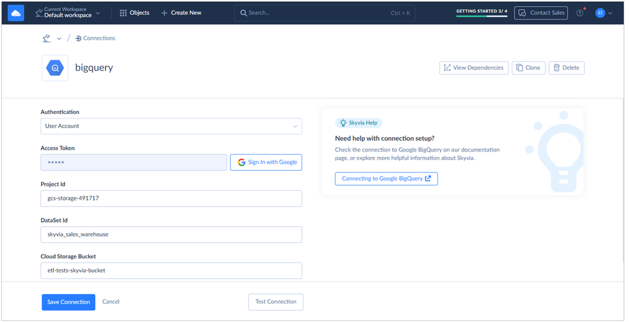
Task: Cancel the connection edit
Action: coord(111,302)
